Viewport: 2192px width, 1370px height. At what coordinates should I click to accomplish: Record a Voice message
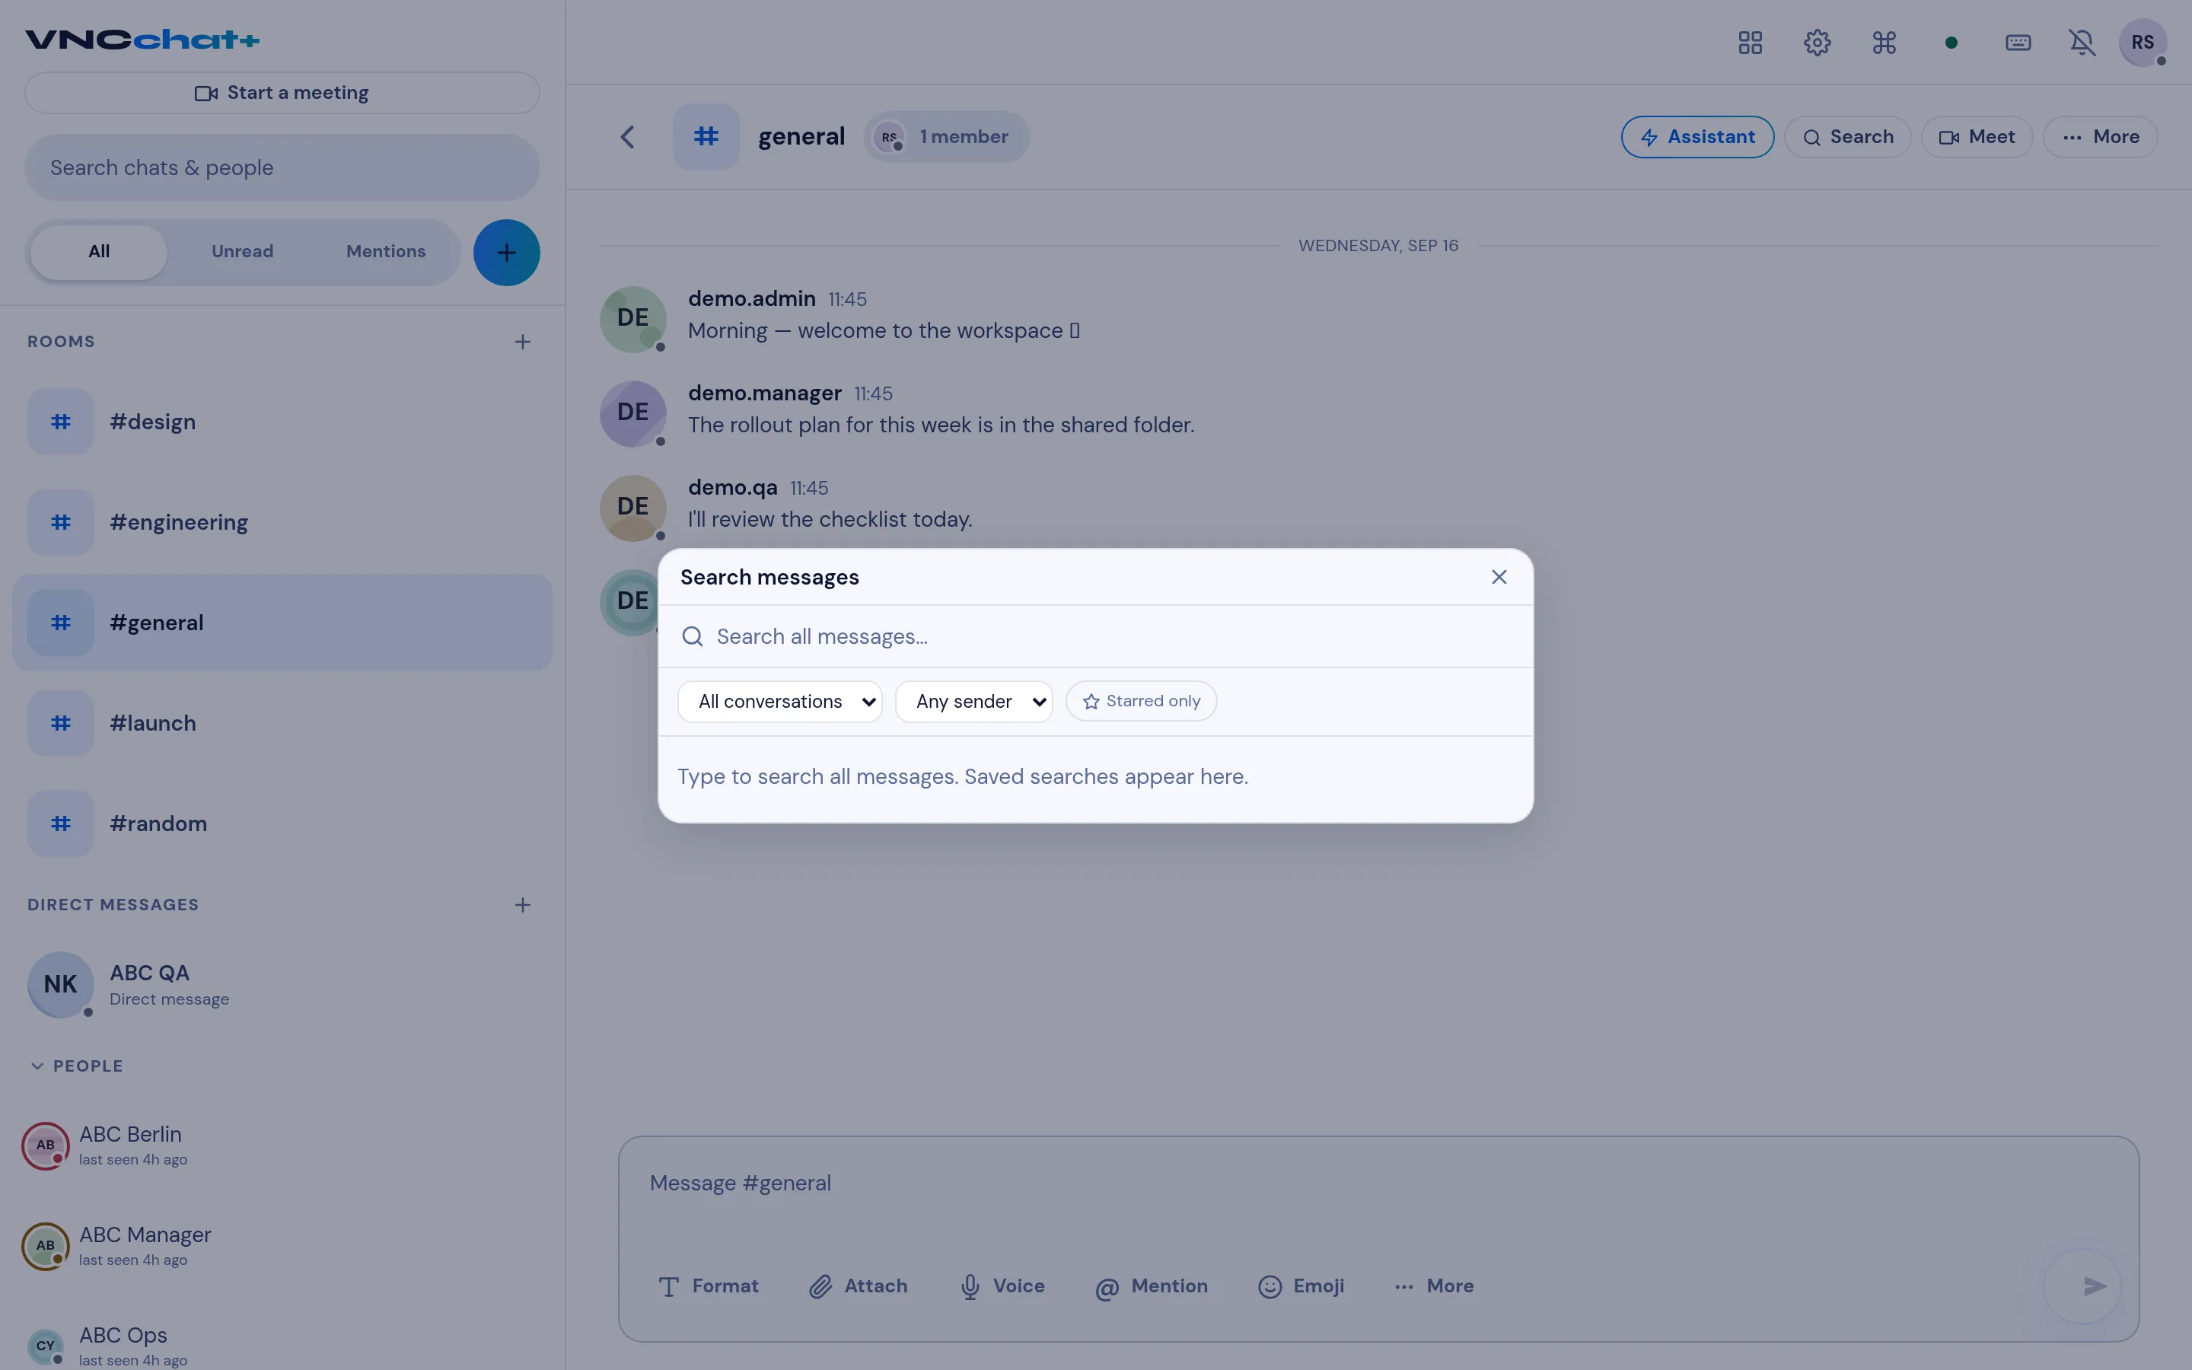tap(1002, 1286)
